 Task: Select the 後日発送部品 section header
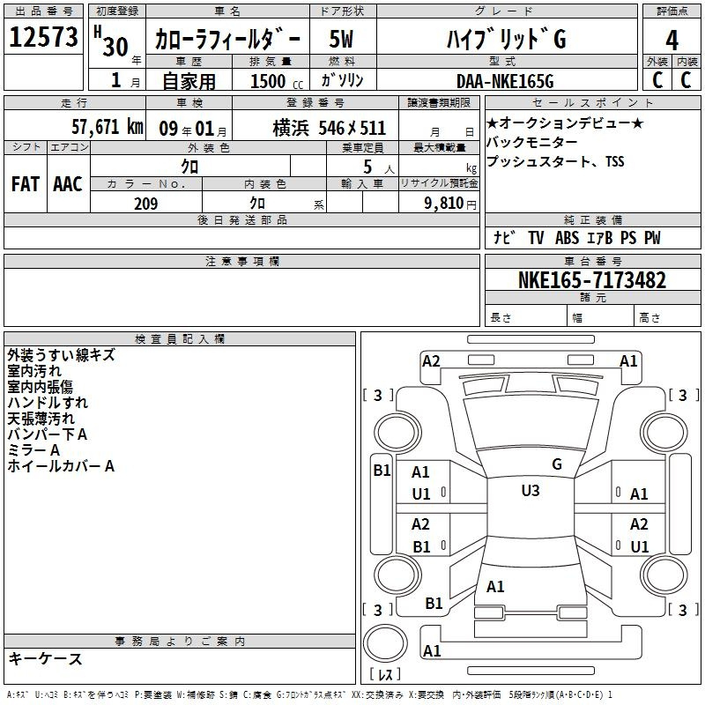pyautogui.click(x=241, y=219)
